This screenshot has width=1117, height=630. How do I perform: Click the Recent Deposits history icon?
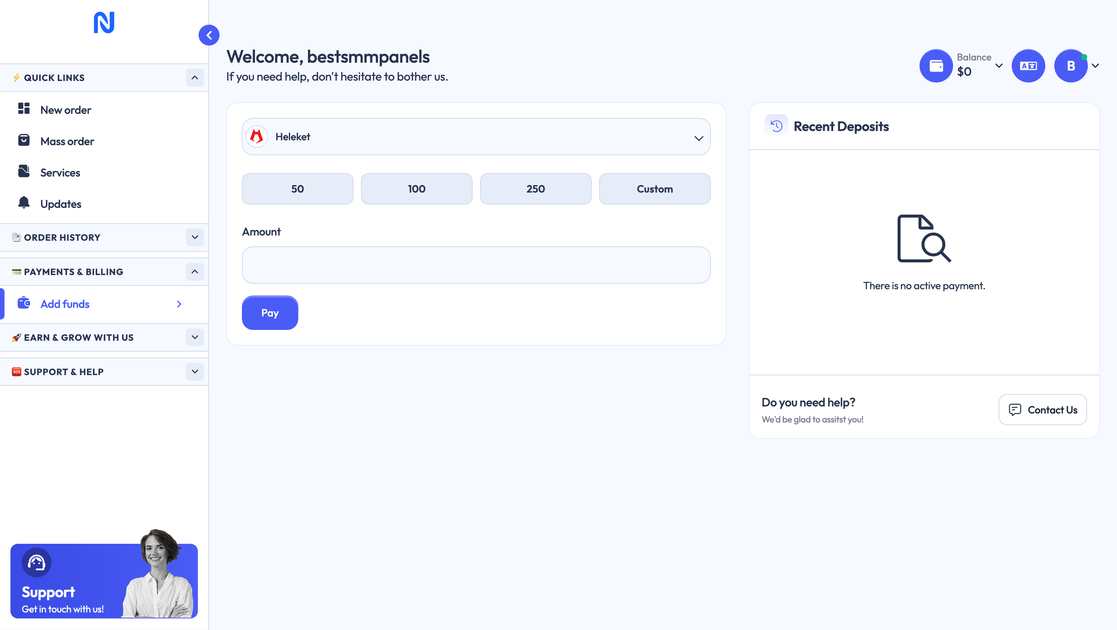tap(776, 126)
